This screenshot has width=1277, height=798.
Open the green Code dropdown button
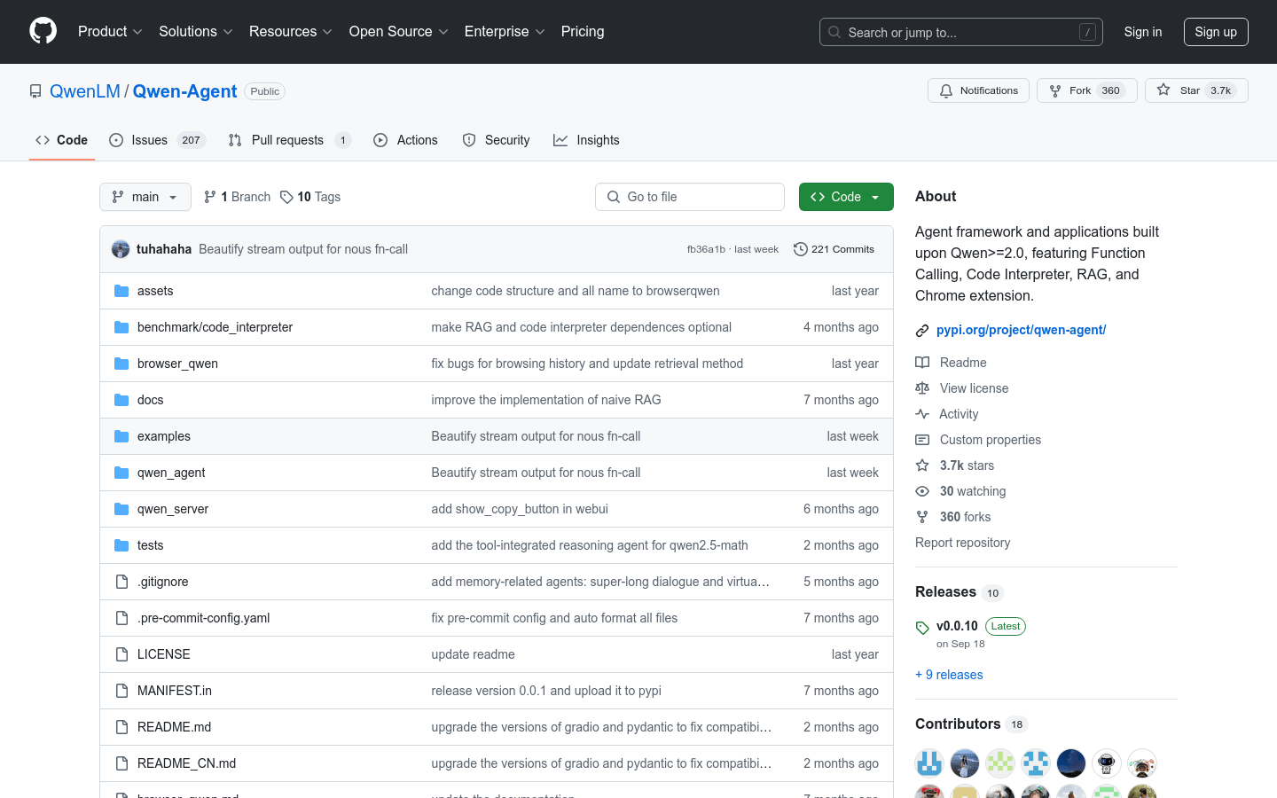[x=846, y=197]
